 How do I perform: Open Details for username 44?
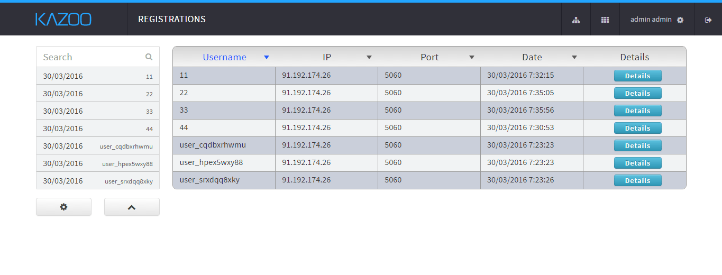coord(637,128)
